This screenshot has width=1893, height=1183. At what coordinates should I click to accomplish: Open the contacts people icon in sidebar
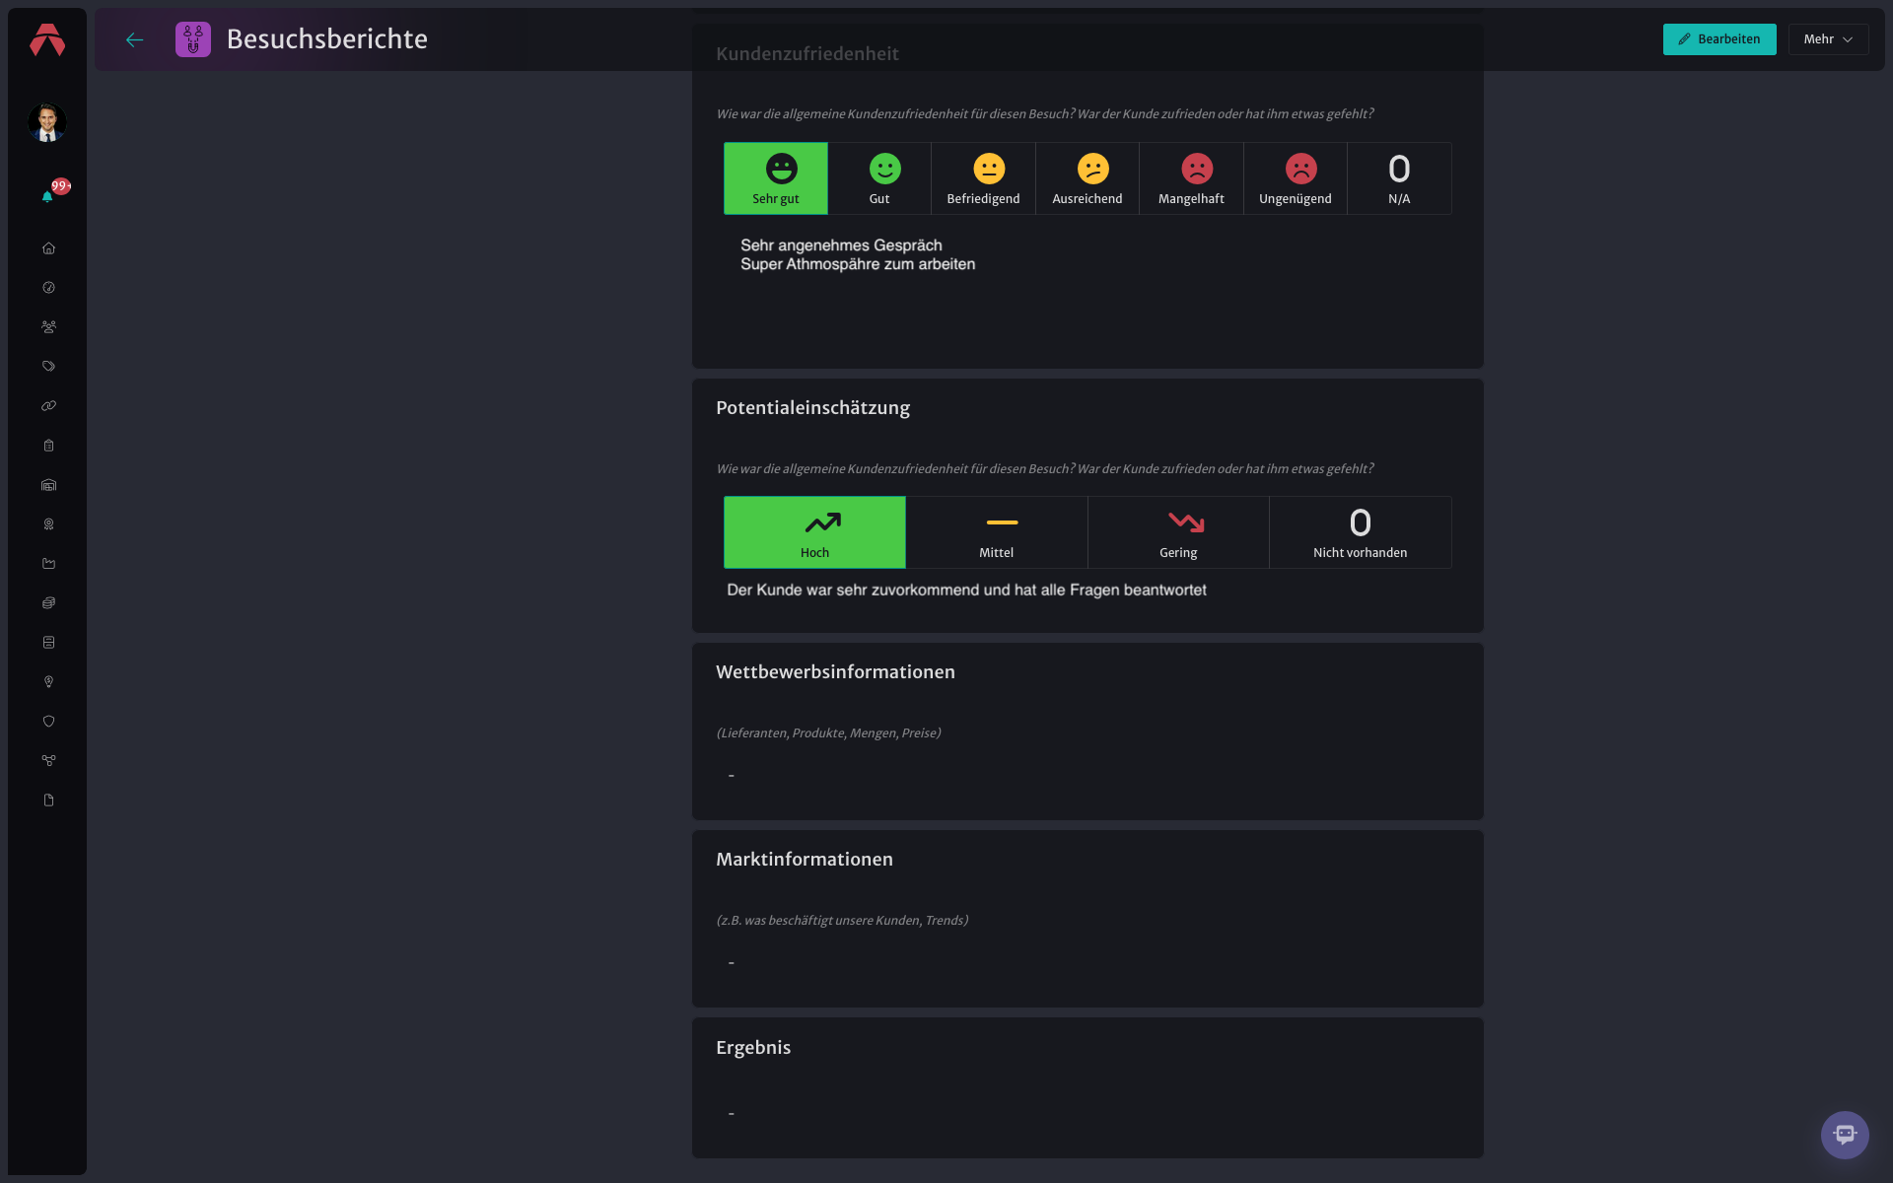click(48, 327)
